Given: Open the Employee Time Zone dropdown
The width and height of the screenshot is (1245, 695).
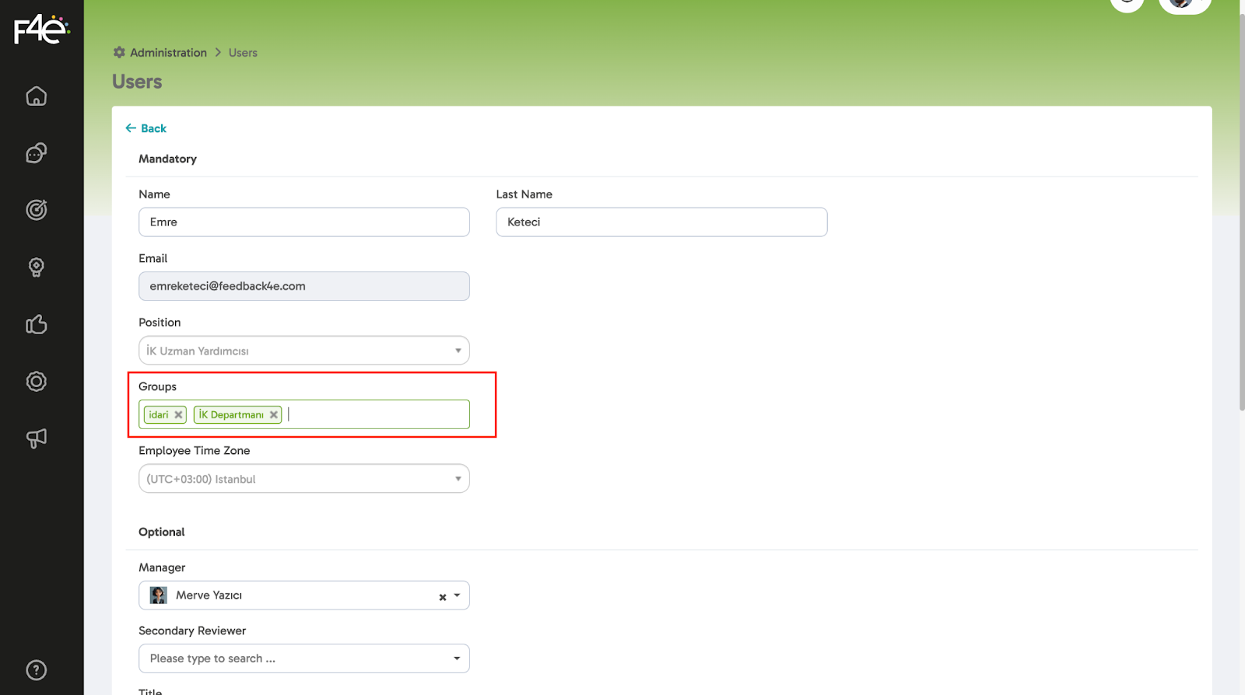Looking at the screenshot, I should (458, 479).
